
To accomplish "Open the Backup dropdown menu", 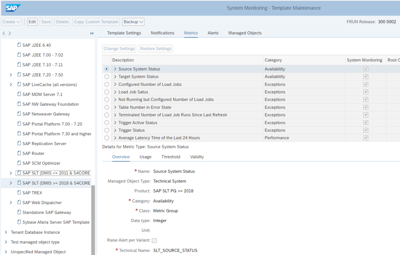I will click(x=133, y=21).
